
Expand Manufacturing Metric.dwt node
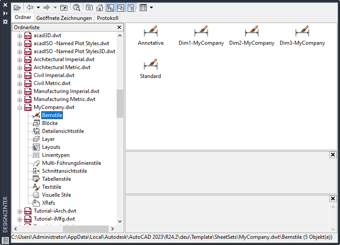point(20,100)
